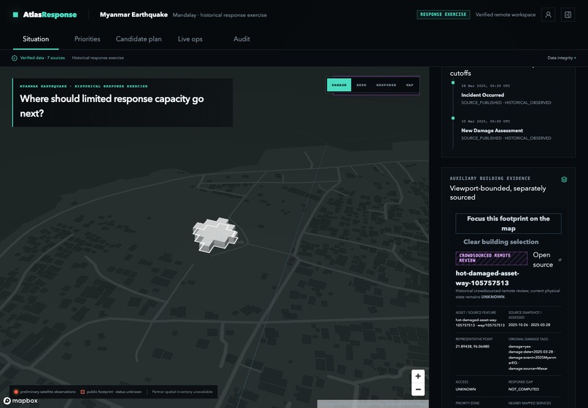Click the public footprint legend square

coord(82,392)
